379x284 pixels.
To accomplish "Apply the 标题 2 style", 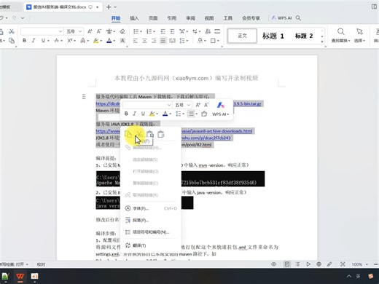I will click(304, 36).
